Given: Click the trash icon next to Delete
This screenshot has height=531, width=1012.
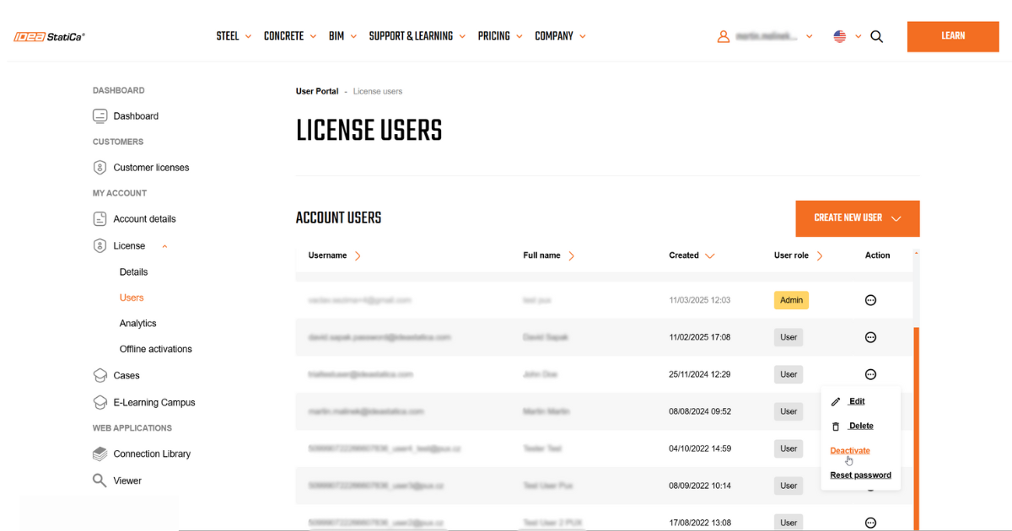Looking at the screenshot, I should pos(836,426).
